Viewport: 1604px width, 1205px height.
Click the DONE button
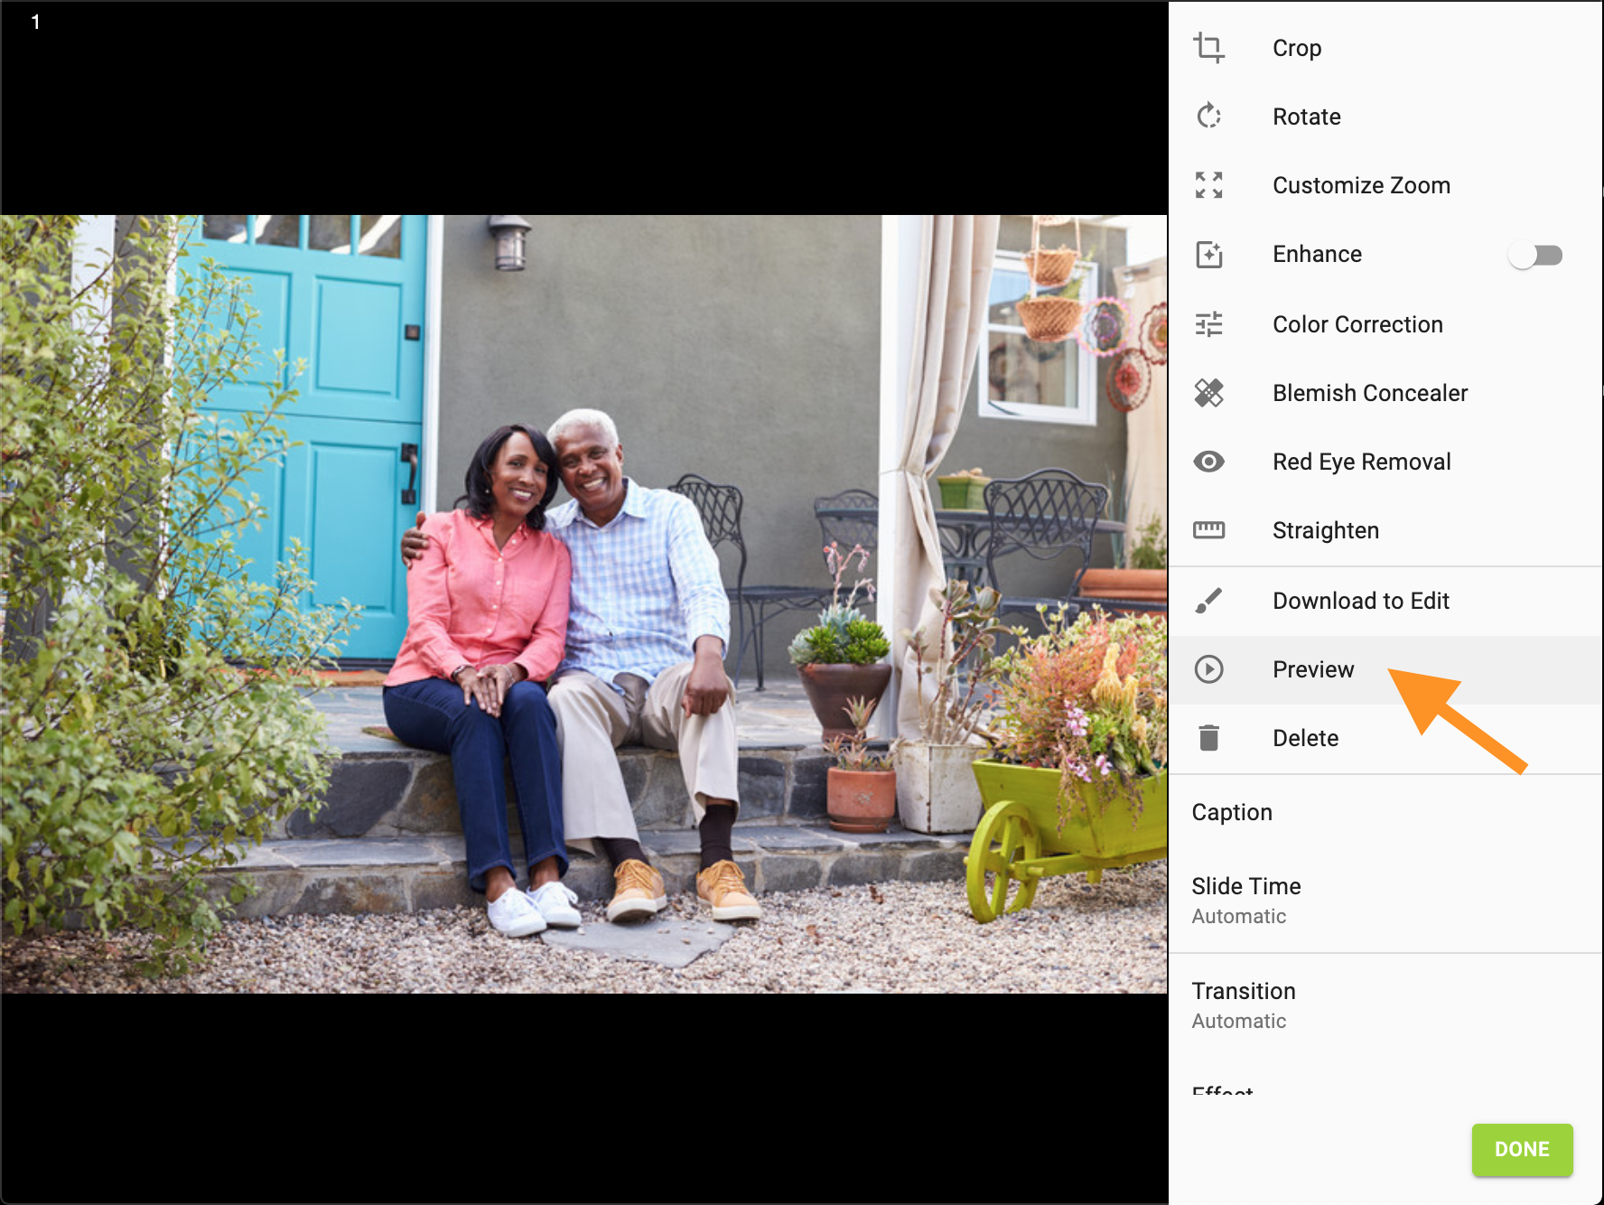pyautogui.click(x=1522, y=1150)
